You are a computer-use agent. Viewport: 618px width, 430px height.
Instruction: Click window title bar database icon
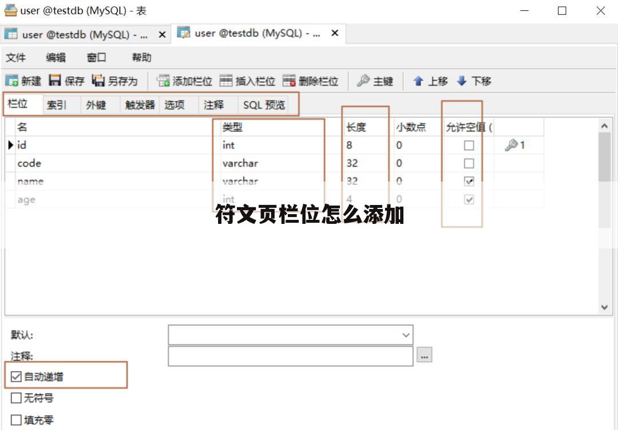(10, 10)
